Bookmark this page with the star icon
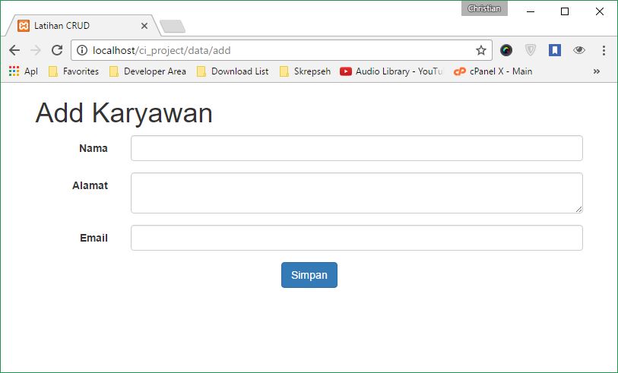Screen dimensions: 618x373 pyautogui.click(x=481, y=50)
